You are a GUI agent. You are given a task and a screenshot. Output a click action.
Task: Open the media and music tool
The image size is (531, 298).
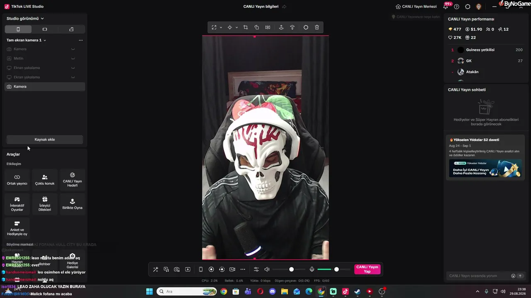pos(166,269)
